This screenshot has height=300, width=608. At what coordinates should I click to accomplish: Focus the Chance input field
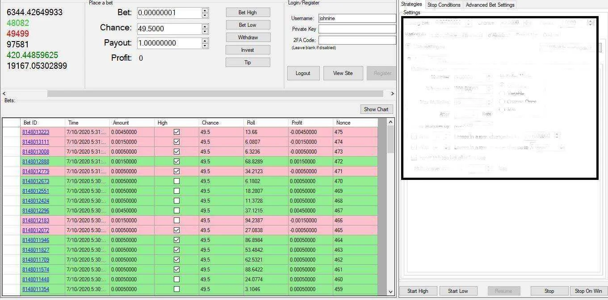[169, 29]
